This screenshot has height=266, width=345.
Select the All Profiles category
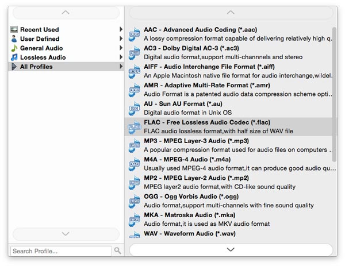[66, 67]
